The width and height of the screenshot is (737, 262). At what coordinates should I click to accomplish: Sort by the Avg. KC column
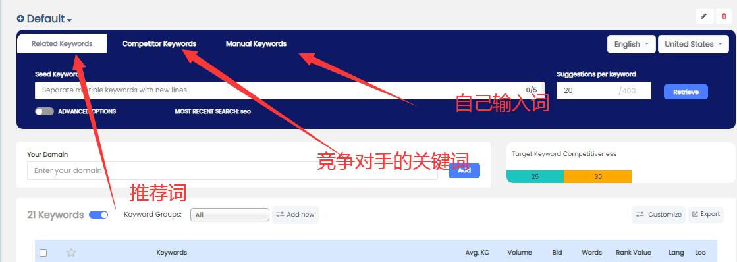point(477,253)
